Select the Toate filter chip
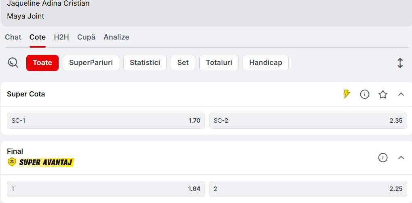The width and height of the screenshot is (412, 203). pos(42,63)
